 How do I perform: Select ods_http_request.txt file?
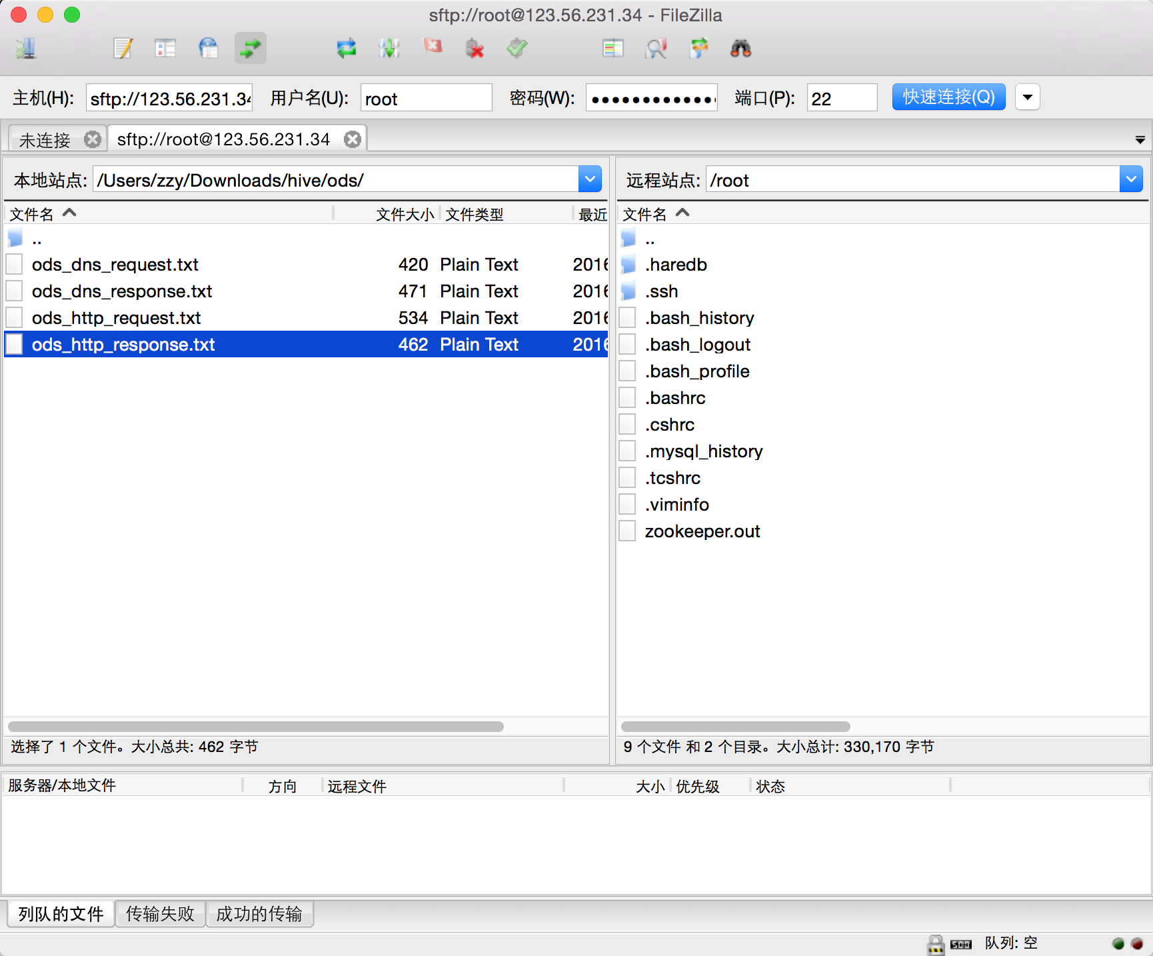(306, 318)
